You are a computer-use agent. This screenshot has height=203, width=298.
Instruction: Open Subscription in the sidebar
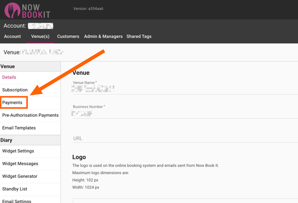(15, 90)
